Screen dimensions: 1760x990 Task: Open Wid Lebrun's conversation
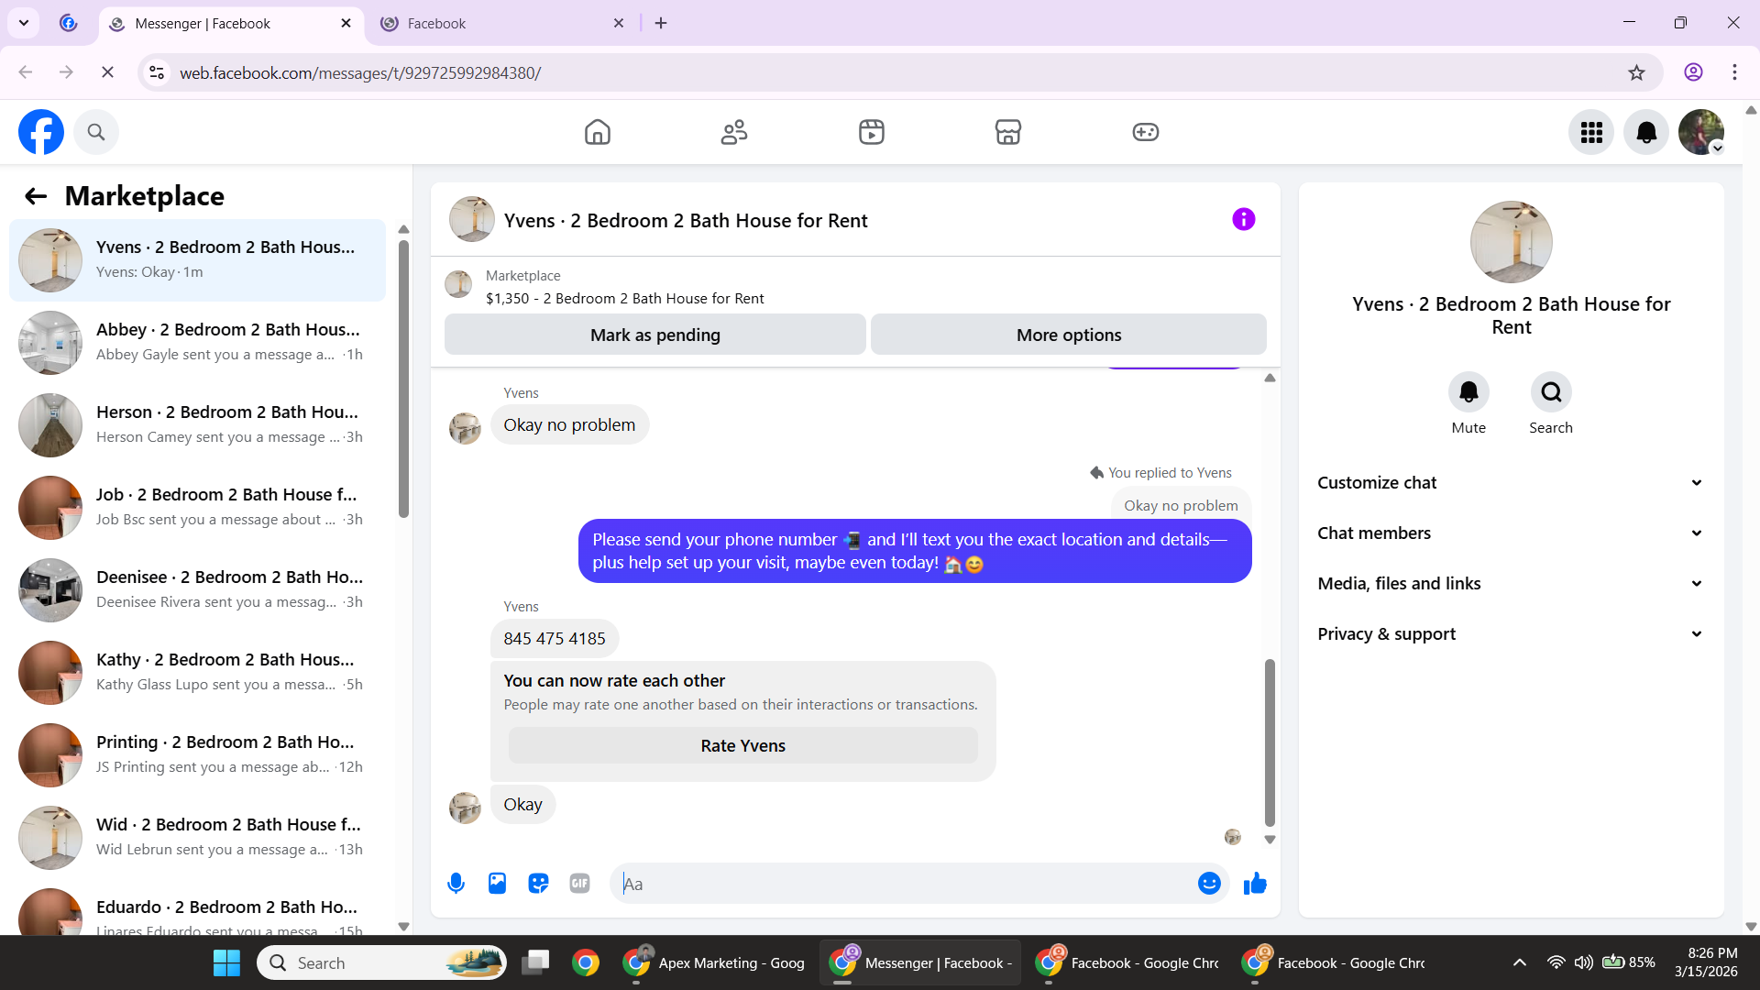point(197,837)
